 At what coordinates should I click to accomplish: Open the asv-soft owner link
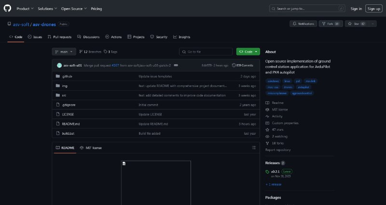click(x=21, y=25)
